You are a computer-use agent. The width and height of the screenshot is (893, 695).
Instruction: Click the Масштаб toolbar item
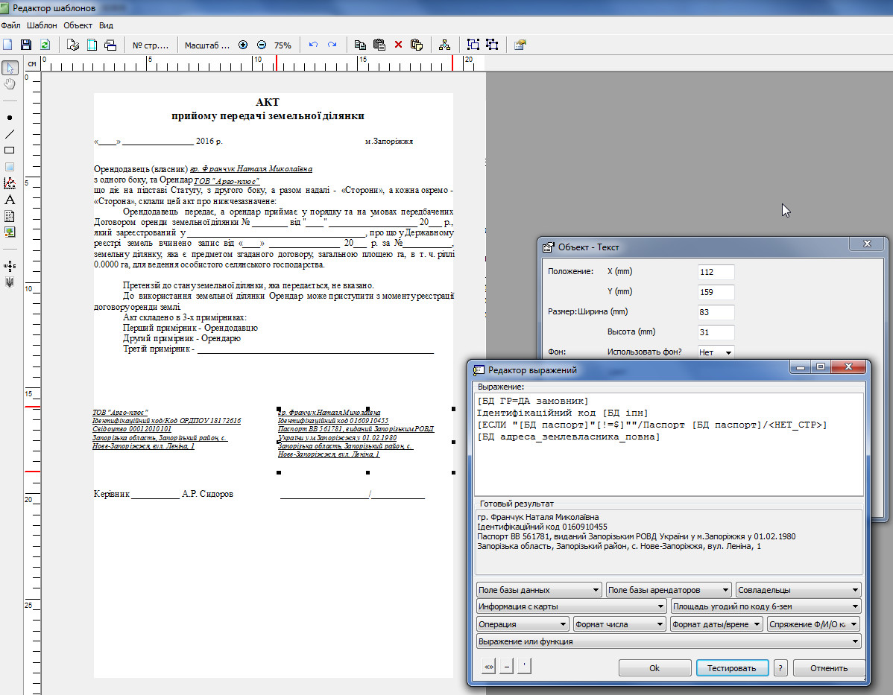(x=206, y=45)
